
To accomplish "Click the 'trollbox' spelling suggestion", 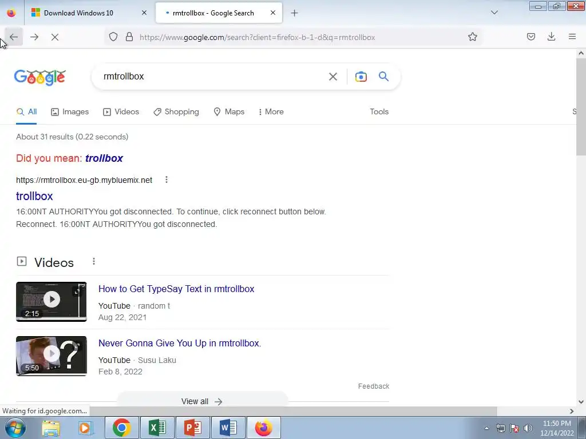I will point(104,158).
